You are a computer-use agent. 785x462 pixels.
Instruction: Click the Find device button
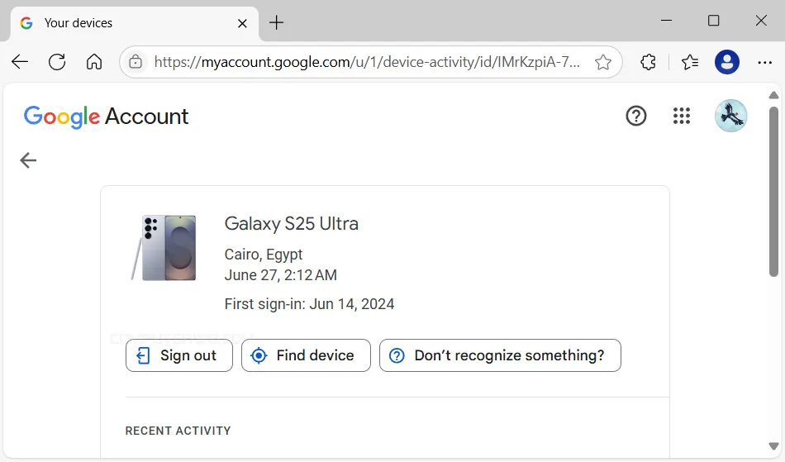(306, 355)
